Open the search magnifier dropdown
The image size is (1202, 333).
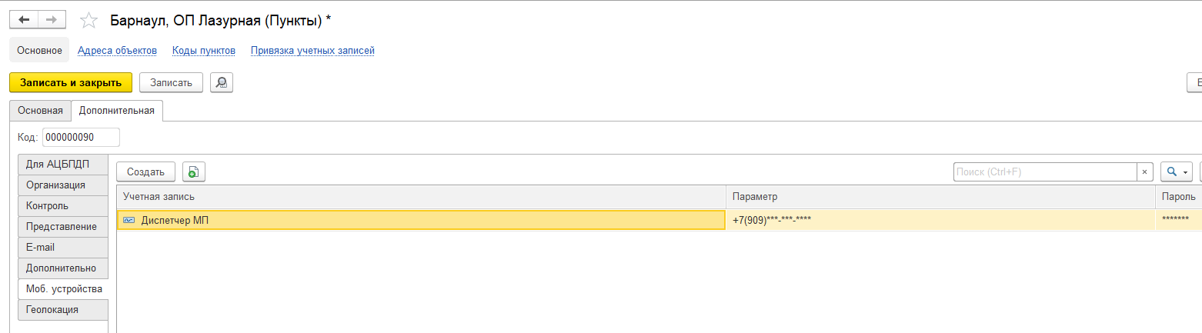[x=1177, y=172]
